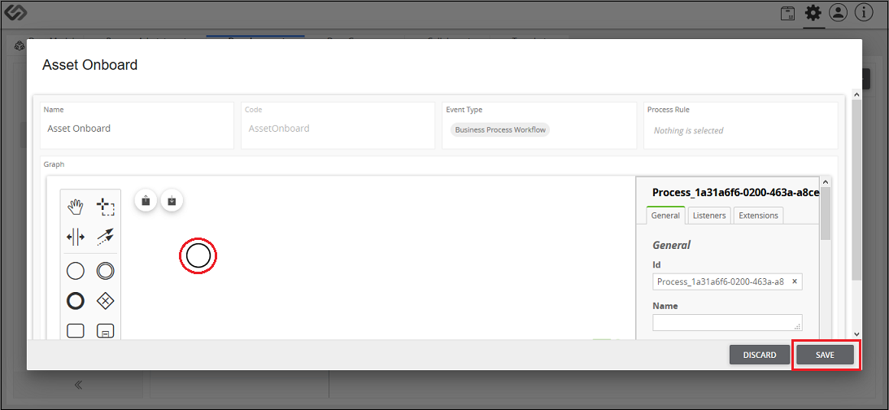The height and width of the screenshot is (410, 889).
Task: Select the start event on the canvas
Action: coord(198,256)
